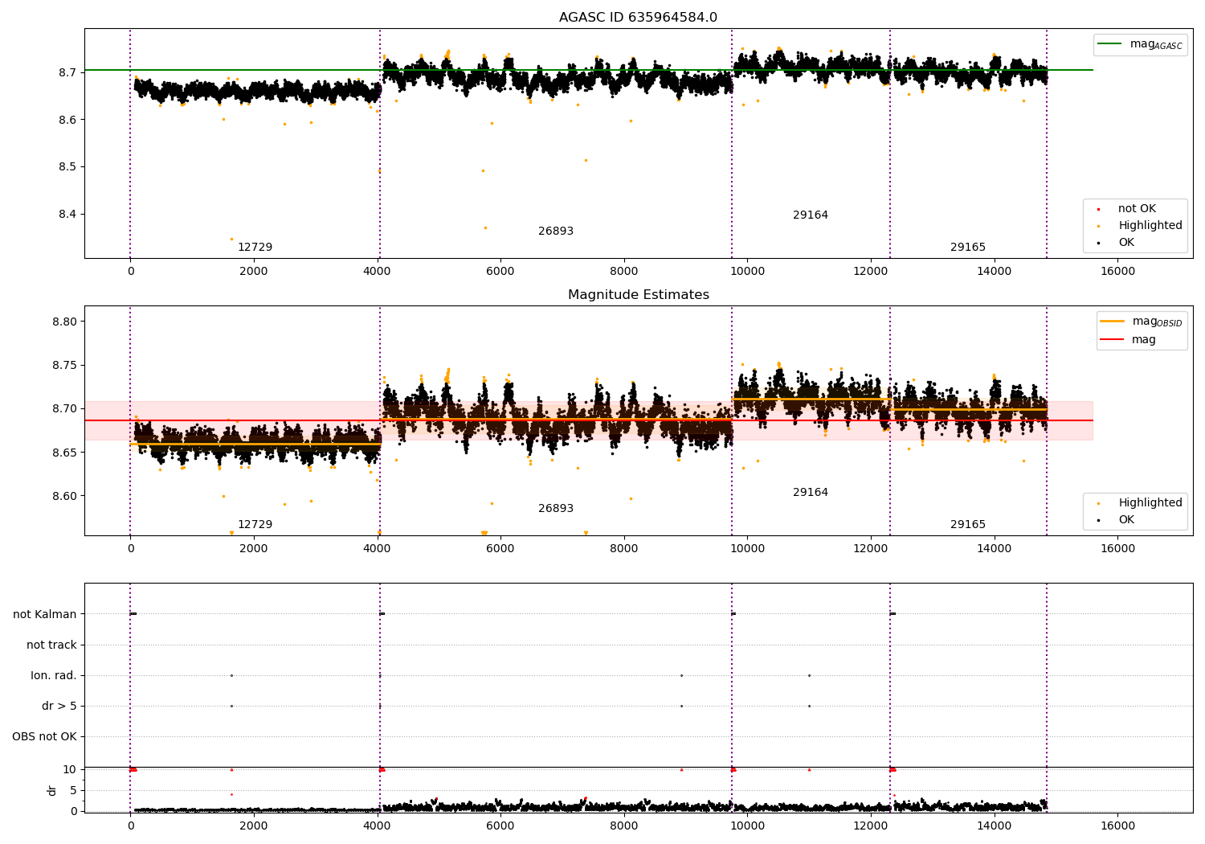Click the "dr > 5" row label

click(x=59, y=707)
